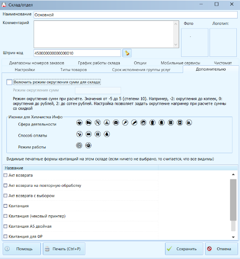This screenshot has width=240, height=259.
Task: Click the Отмена button
Action: pos(221,249)
